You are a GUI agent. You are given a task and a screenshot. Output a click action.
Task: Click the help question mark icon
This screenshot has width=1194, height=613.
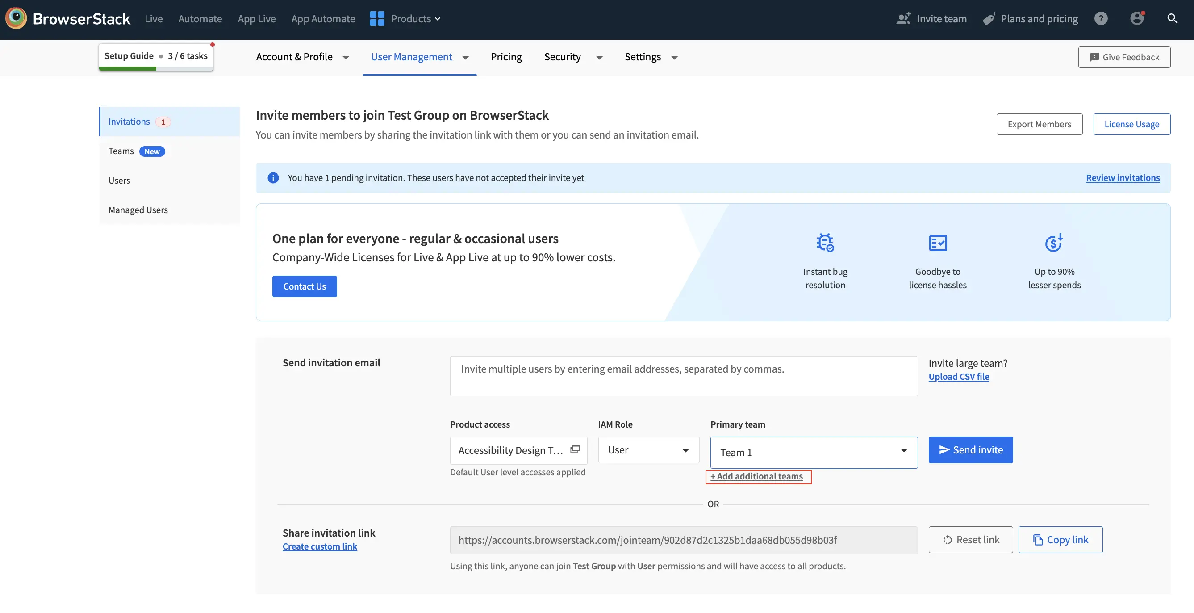pos(1101,19)
